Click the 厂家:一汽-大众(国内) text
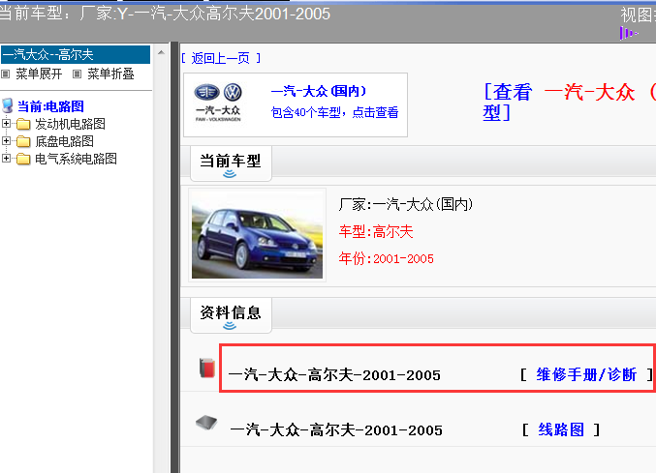Viewport: 656px width, 473px height. (x=406, y=204)
